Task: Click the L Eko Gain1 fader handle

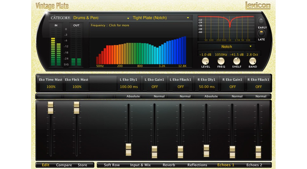Action: [155, 152]
